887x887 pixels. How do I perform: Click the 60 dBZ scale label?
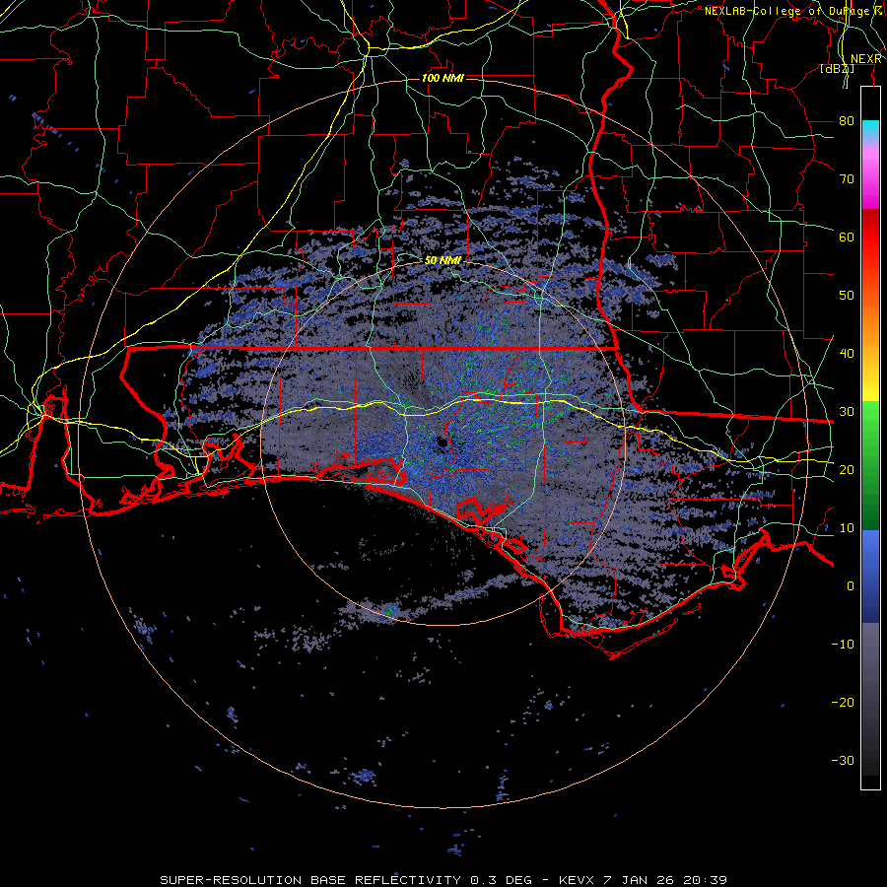point(847,237)
